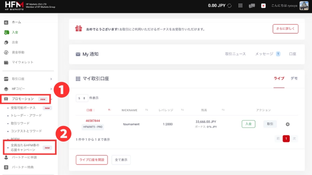Image resolution: width=312 pixels, height=175 pixels.
Task: Open the chat messages icon
Action: point(252,6)
